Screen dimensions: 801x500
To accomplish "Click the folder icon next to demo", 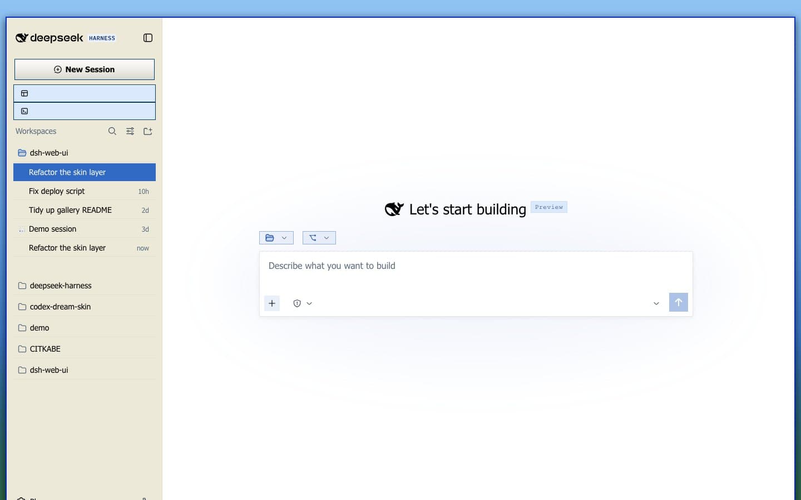I will [x=22, y=328].
